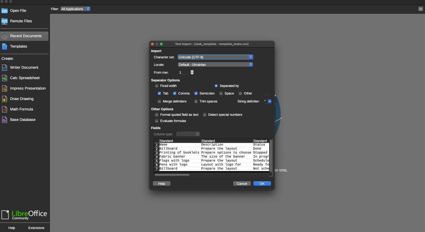The height and width of the screenshot is (232, 425).
Task: Click the Remote Files icon
Action: (x=4, y=21)
